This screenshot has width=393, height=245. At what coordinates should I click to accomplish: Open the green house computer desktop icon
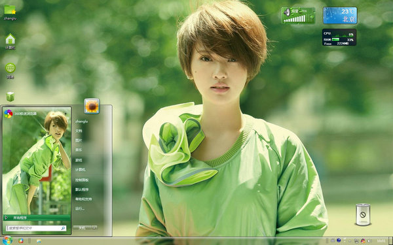[10, 41]
